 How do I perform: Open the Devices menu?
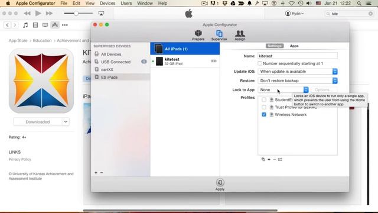(107, 4)
